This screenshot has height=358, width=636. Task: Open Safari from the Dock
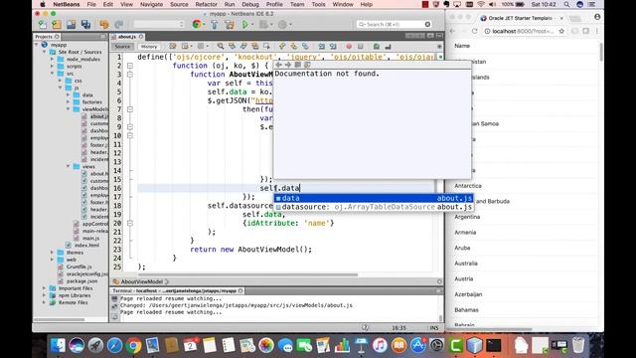pos(114,346)
